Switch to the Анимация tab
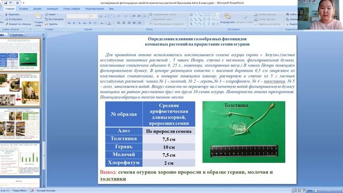 tap(53, 9)
